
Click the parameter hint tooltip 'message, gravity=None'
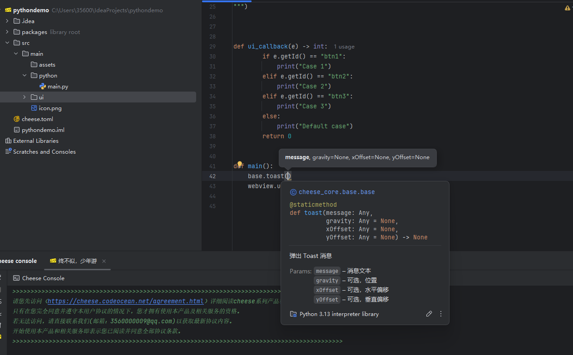[357, 157]
